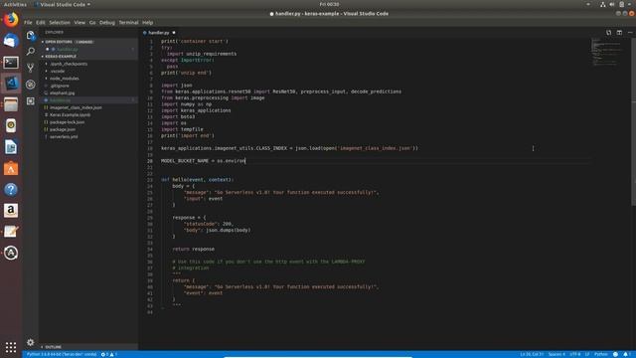This screenshot has height=358, width=636.
Task: Open the Explorer view in activity bar
Action: (31, 36)
